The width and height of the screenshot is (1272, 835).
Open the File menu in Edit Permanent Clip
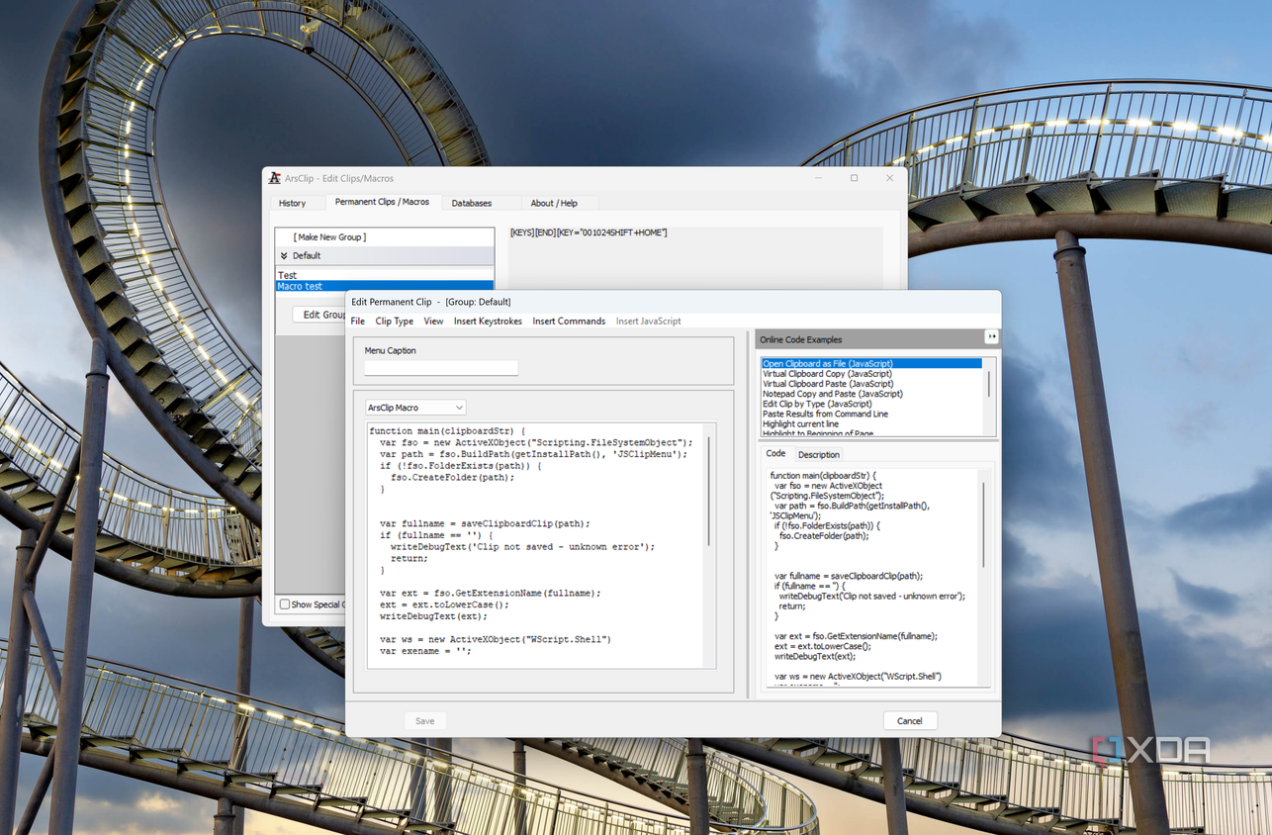[358, 322]
